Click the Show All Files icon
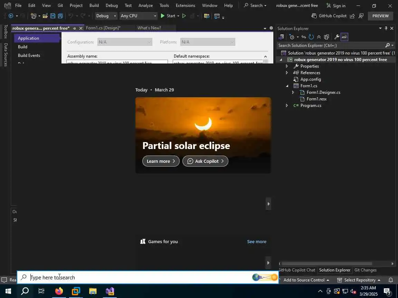The width and height of the screenshot is (398, 298). [326, 37]
